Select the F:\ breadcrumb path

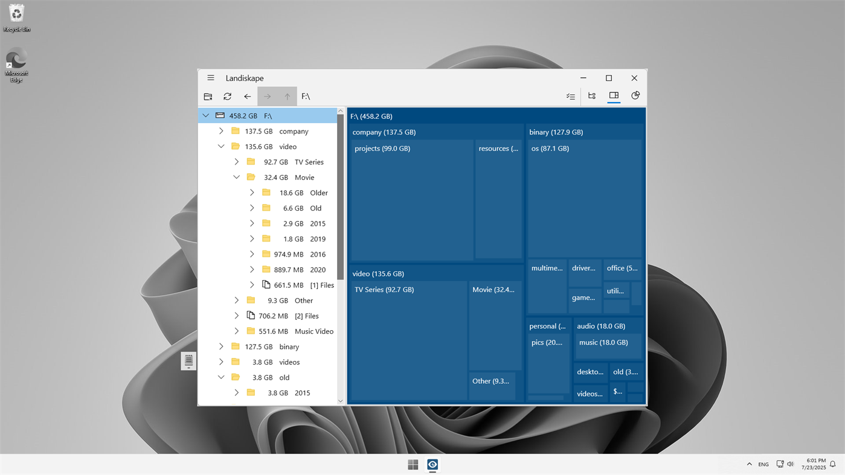[306, 96]
